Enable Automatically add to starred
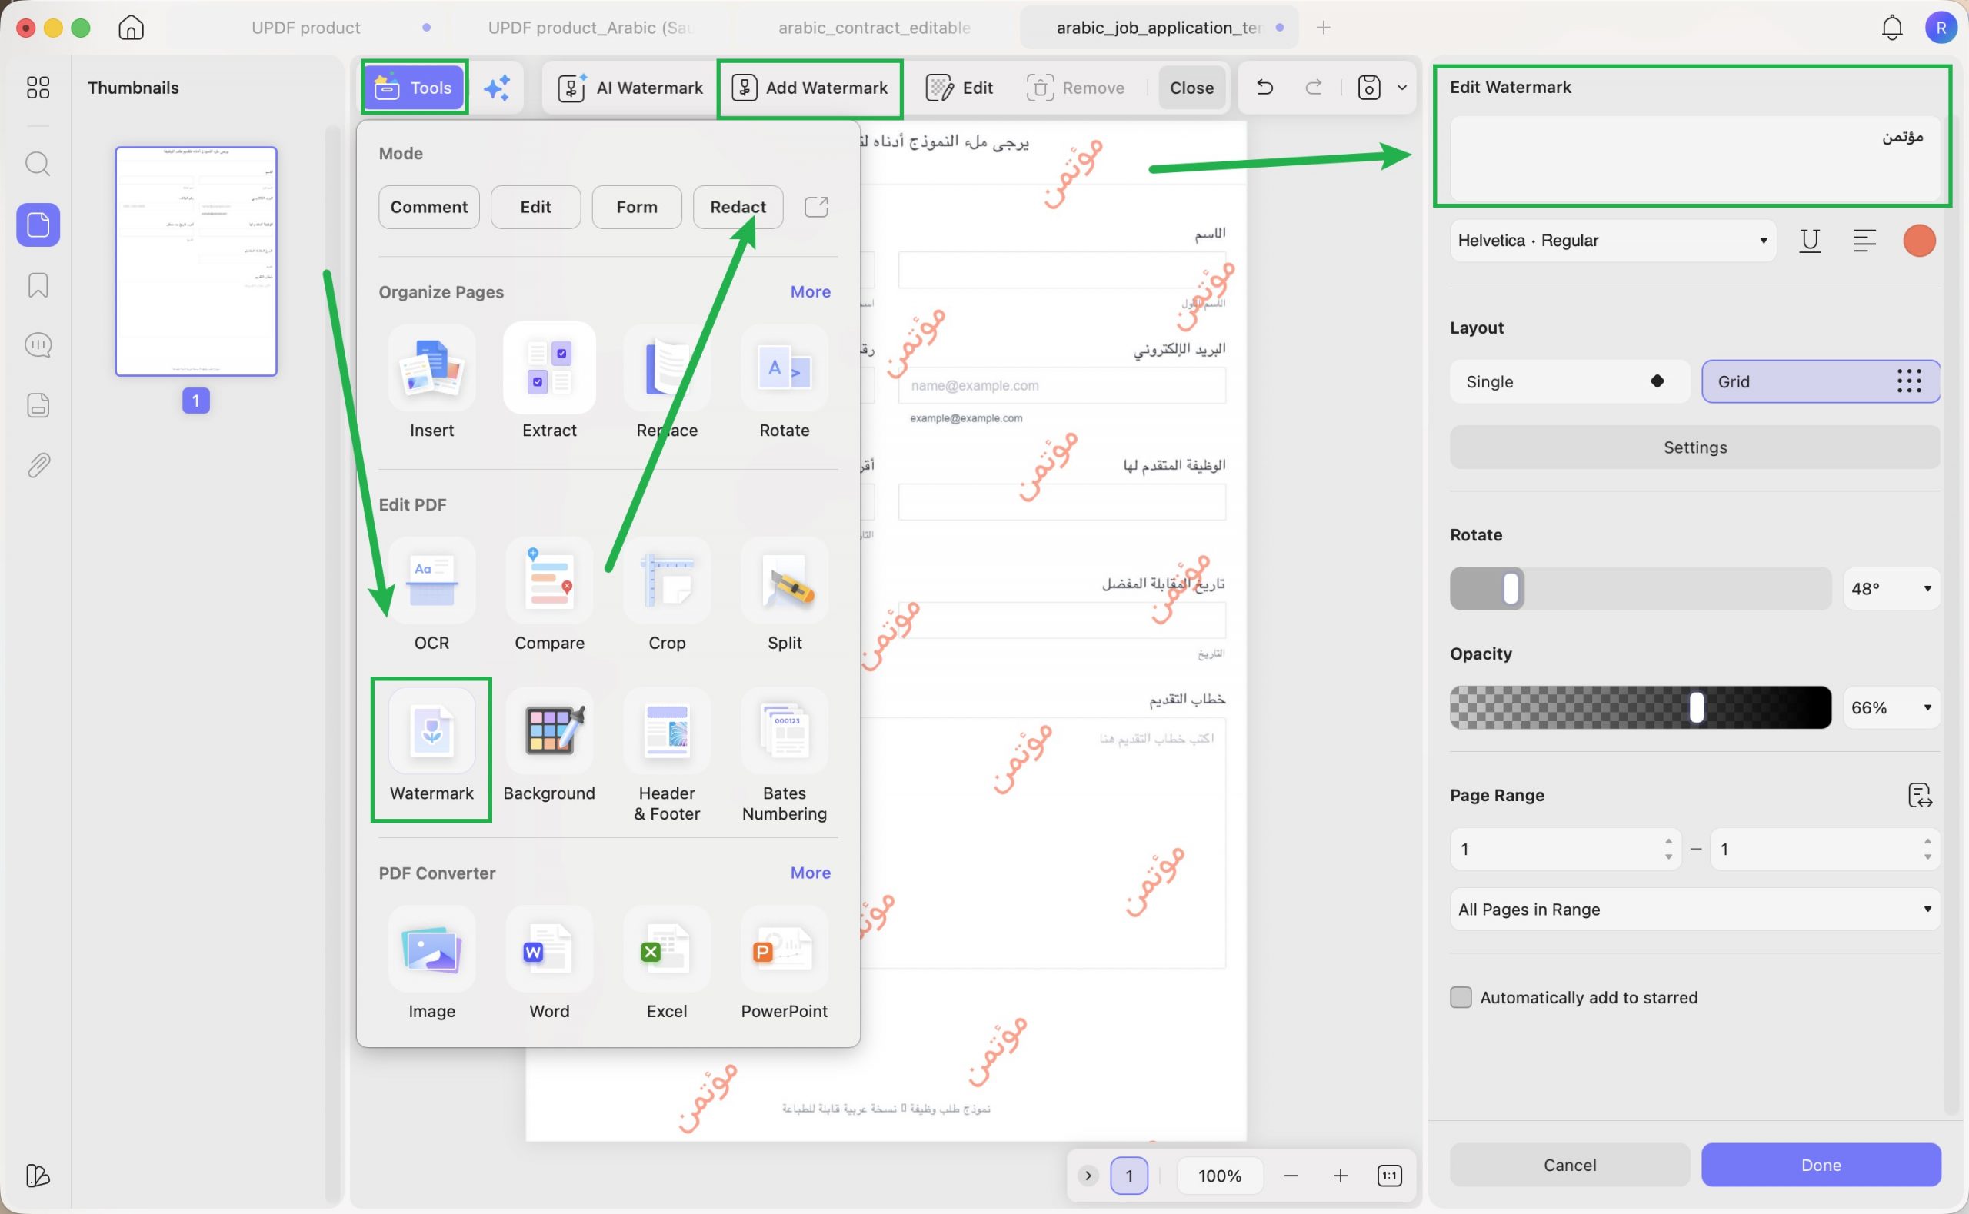This screenshot has width=1969, height=1214. [x=1460, y=997]
